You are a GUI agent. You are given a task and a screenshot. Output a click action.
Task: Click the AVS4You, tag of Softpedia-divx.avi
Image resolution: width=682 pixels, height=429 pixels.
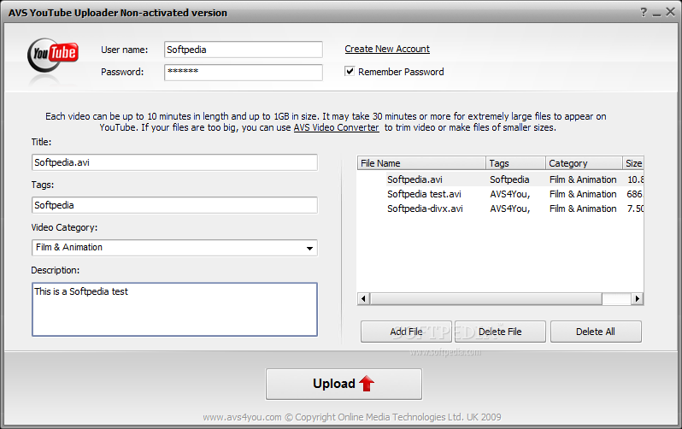tap(509, 209)
